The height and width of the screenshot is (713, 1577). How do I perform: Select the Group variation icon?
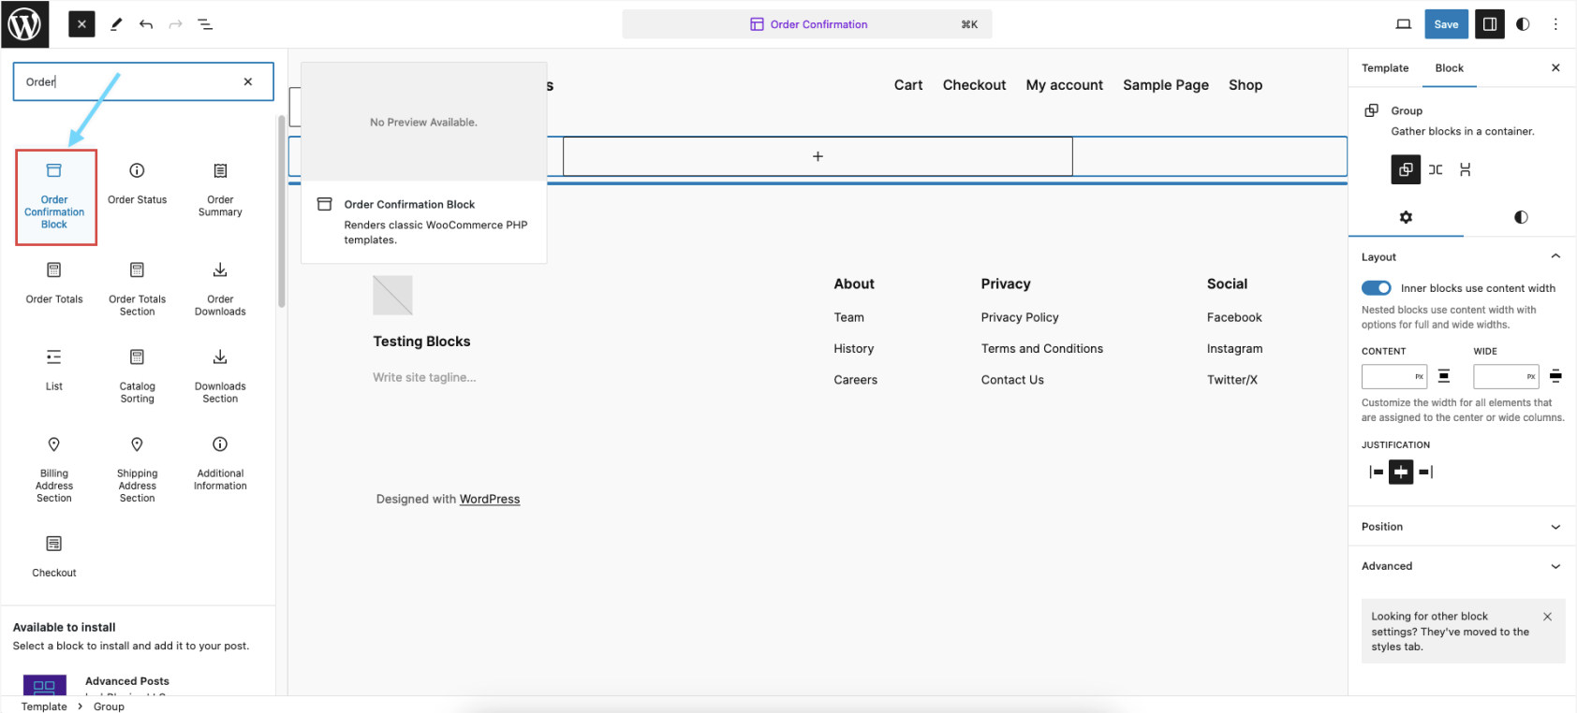(1406, 169)
